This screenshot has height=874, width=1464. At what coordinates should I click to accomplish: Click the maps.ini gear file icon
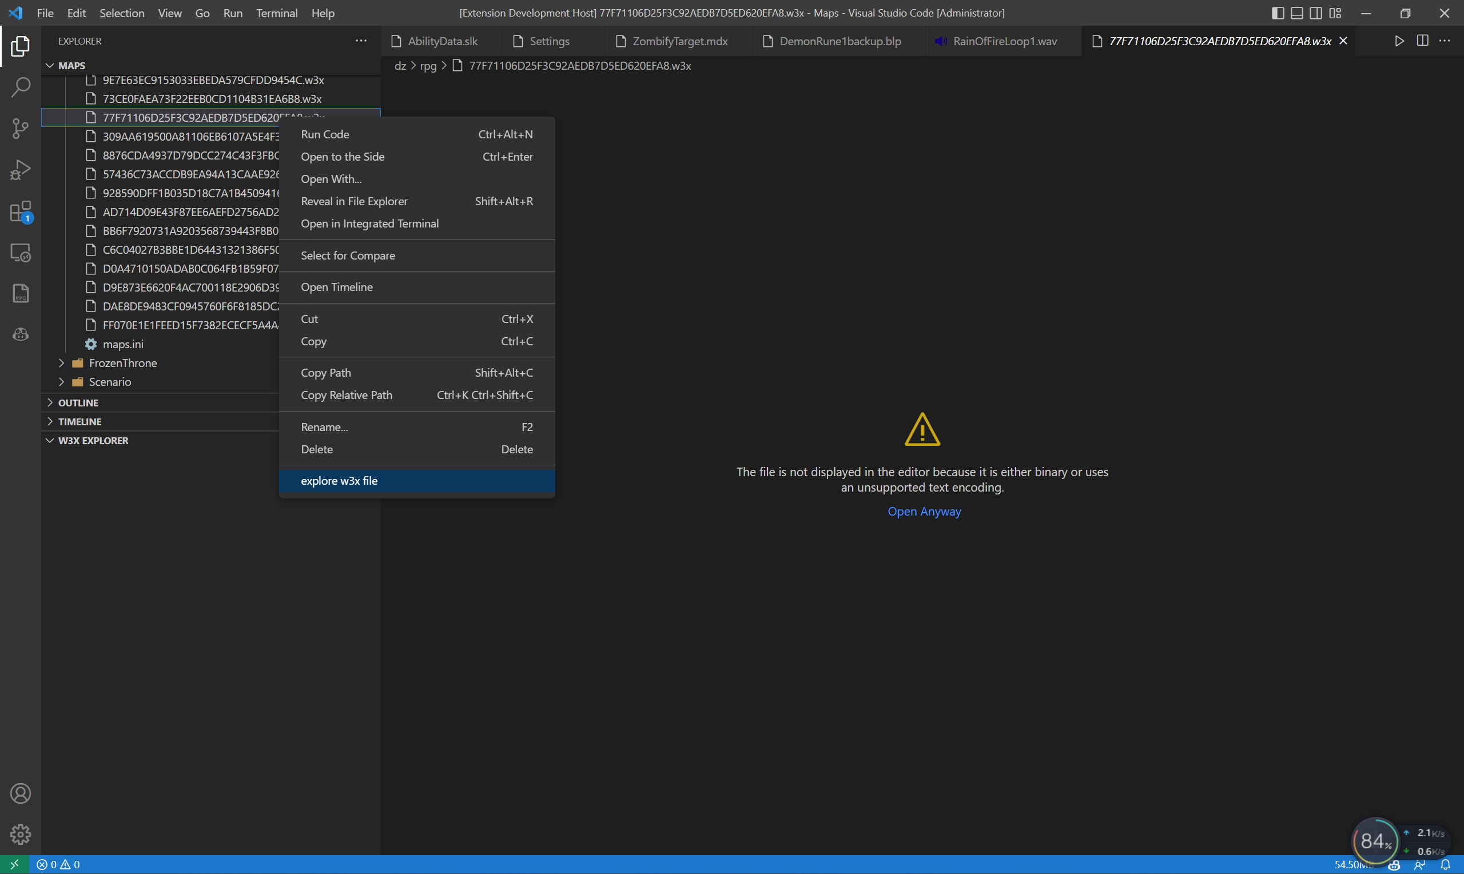tap(91, 344)
